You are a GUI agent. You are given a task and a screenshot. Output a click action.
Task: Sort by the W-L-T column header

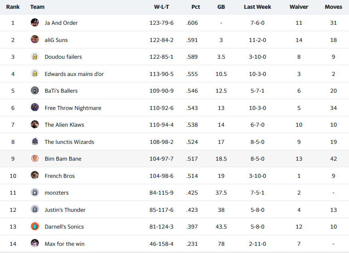click(161, 7)
